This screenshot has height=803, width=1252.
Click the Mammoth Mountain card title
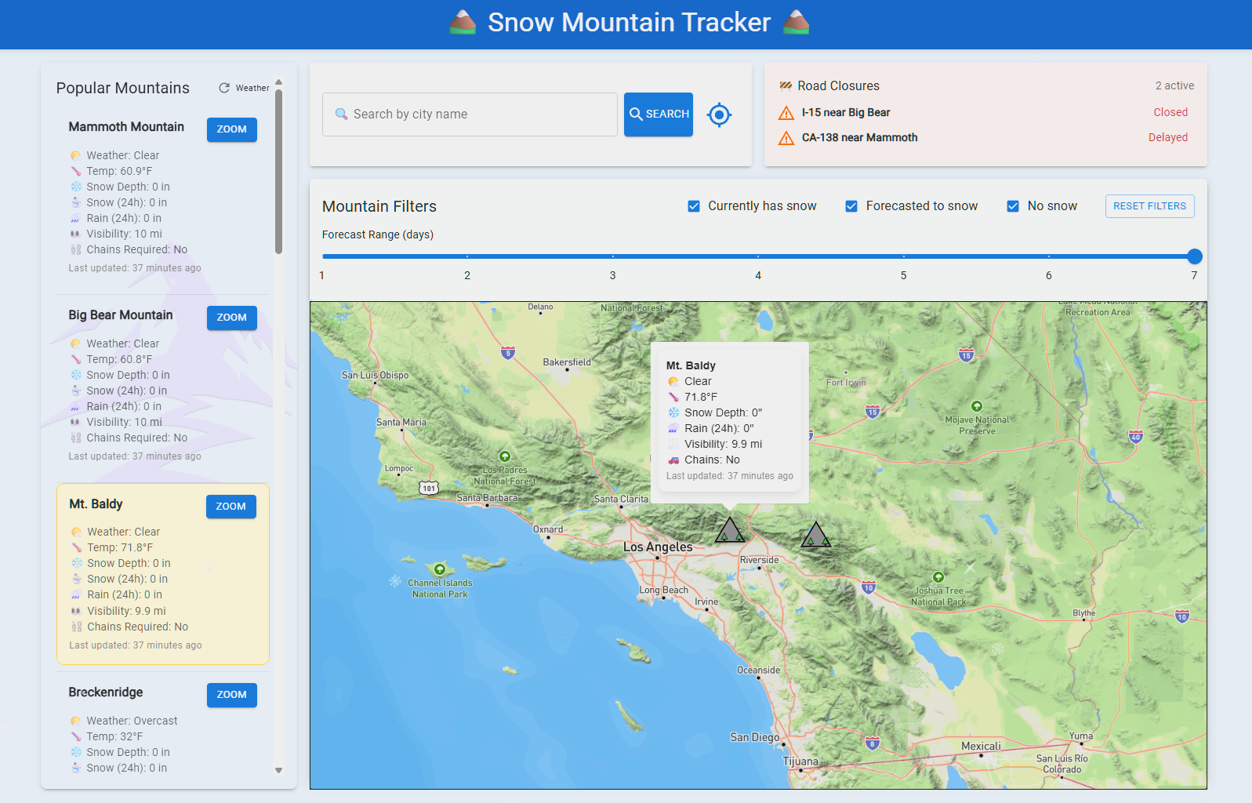tap(126, 127)
